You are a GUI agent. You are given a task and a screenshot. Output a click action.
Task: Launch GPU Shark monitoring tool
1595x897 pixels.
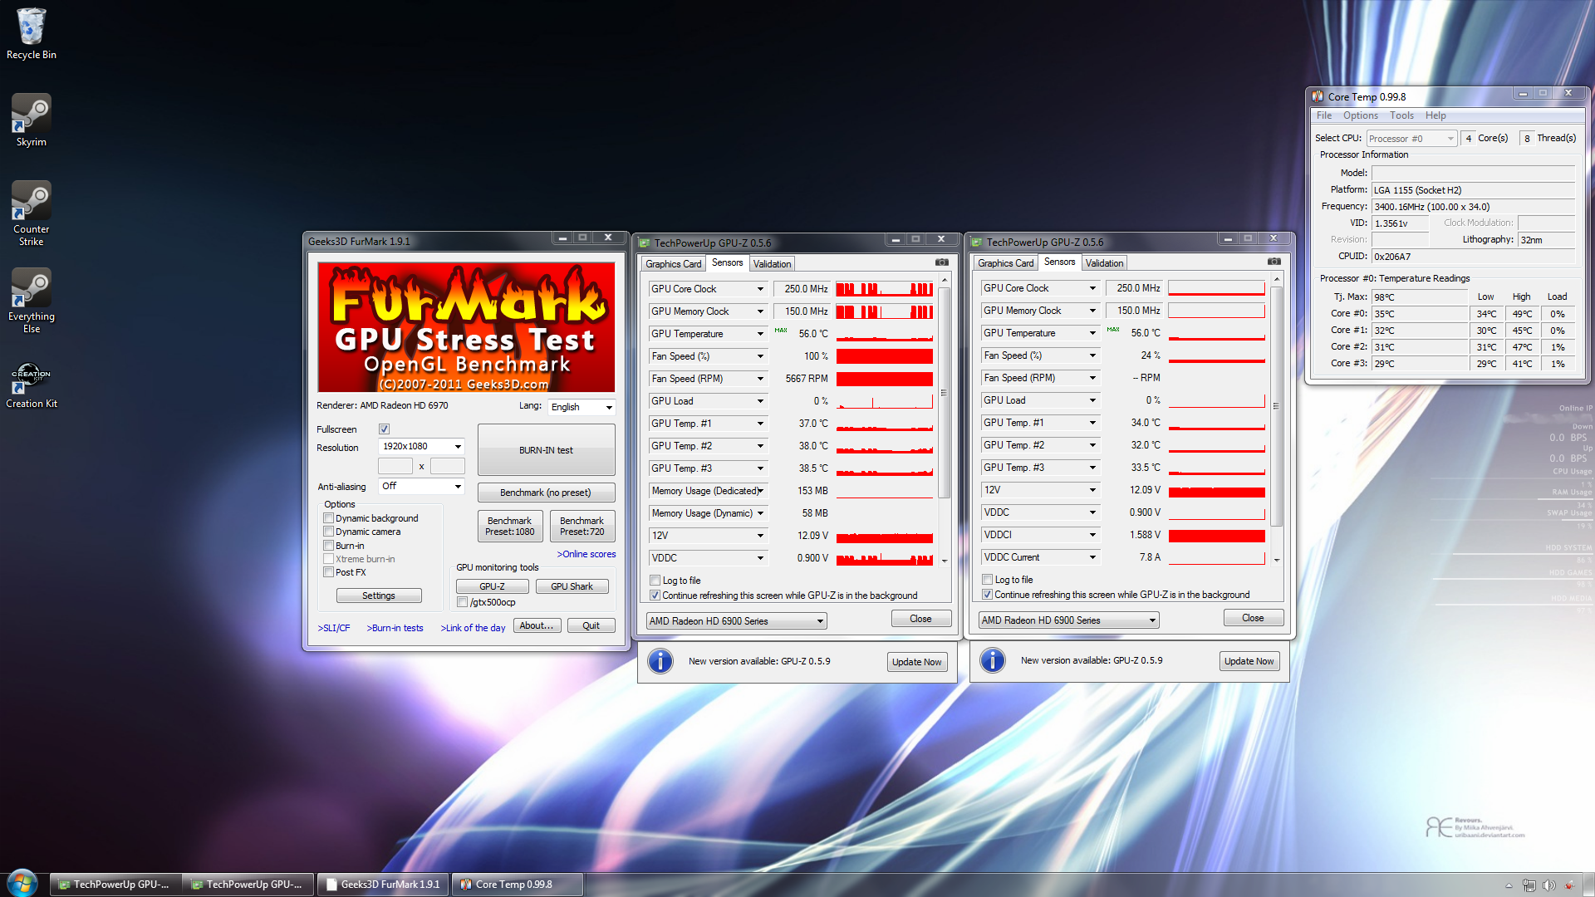point(572,586)
